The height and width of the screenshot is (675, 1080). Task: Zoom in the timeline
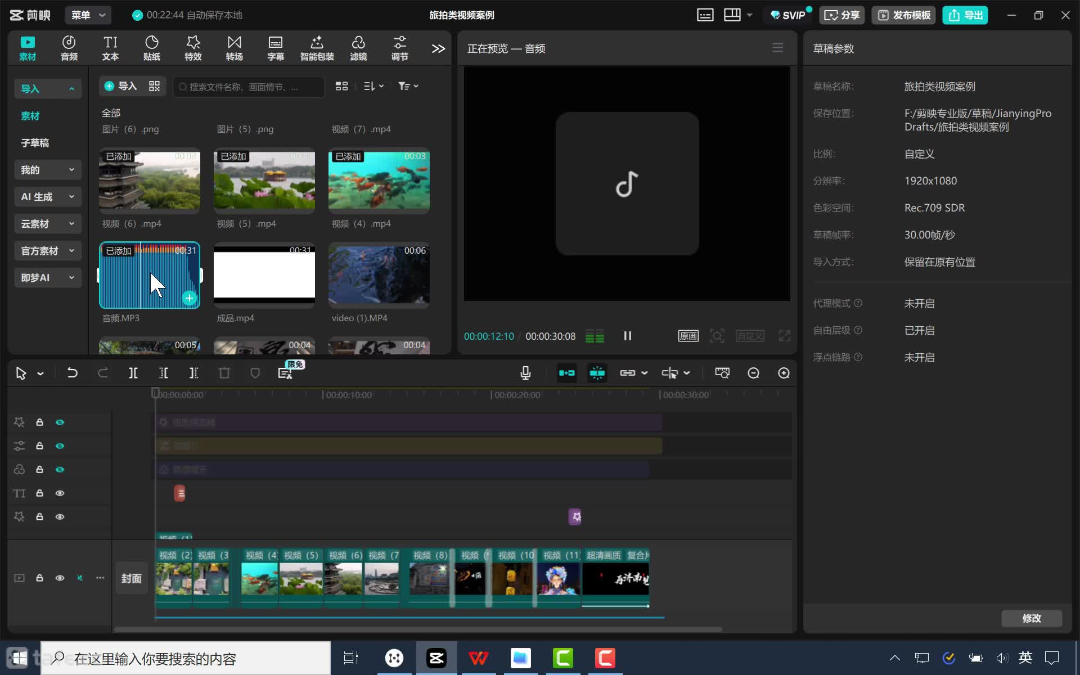click(x=784, y=373)
